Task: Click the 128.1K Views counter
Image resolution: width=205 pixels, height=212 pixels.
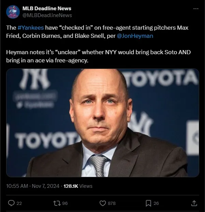Action: [78, 186]
